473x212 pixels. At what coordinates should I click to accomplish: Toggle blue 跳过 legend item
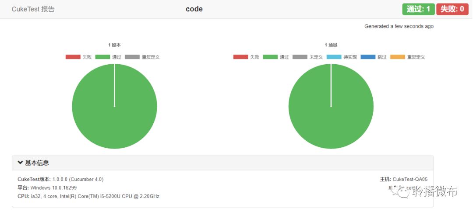[x=374, y=57]
